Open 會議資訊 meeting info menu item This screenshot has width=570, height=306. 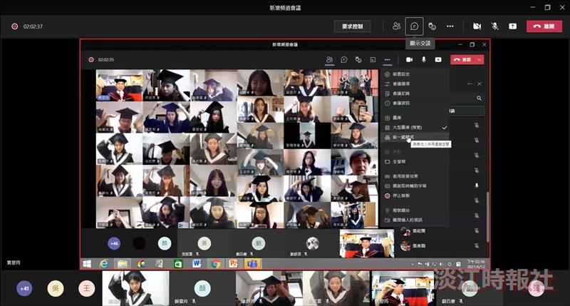pos(416,103)
